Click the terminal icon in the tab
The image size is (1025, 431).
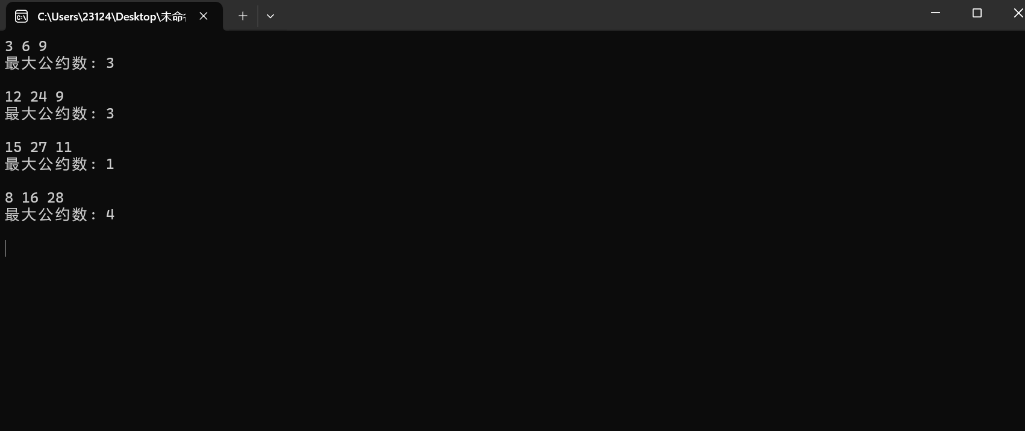coord(21,16)
